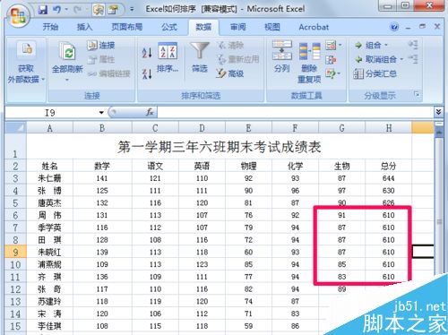Viewport: 448px width, 335px height.
Task: Open Quick Access Toolbar customize dropdown
Action: click(132, 10)
